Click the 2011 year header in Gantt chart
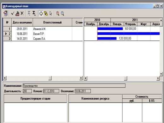164x123 pixels. (135, 20)
